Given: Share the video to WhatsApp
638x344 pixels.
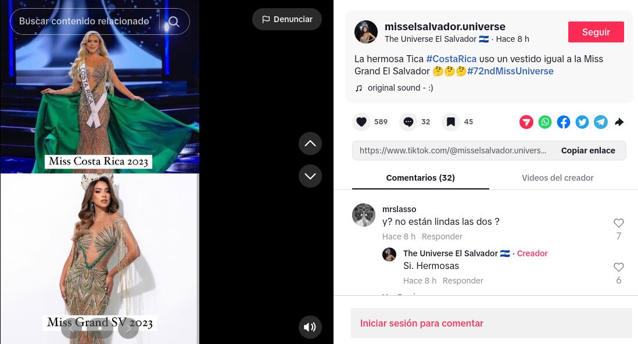Looking at the screenshot, I should point(545,121).
